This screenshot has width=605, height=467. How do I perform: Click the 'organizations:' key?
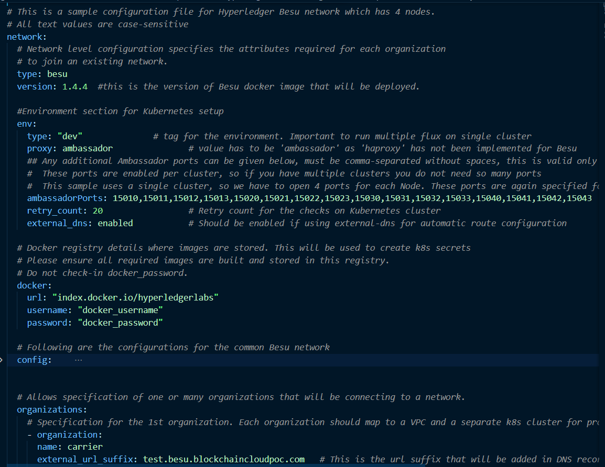coord(52,409)
